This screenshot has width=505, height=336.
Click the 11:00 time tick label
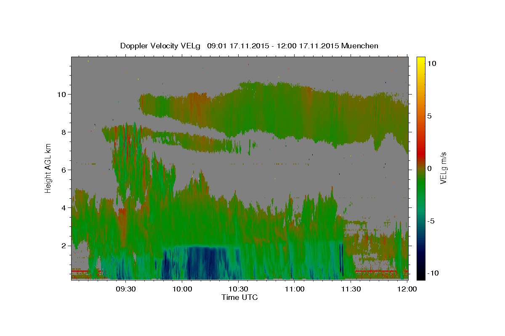[x=295, y=289]
